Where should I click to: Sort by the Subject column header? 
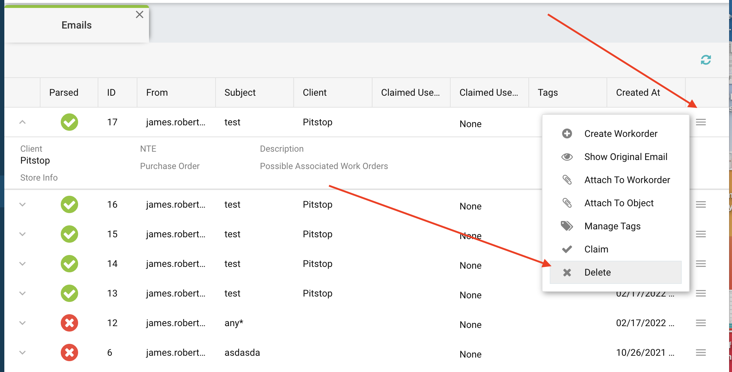[240, 93]
